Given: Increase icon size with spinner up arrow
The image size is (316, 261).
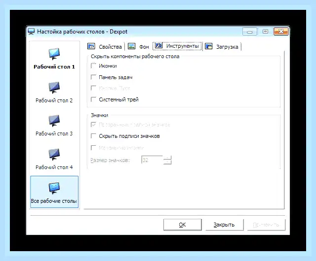Looking at the screenshot, I should point(167,158).
